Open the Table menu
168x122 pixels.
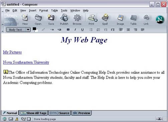pyautogui.click(x=54, y=11)
